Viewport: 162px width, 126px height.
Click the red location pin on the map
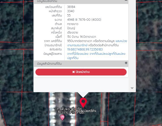pos(83,102)
